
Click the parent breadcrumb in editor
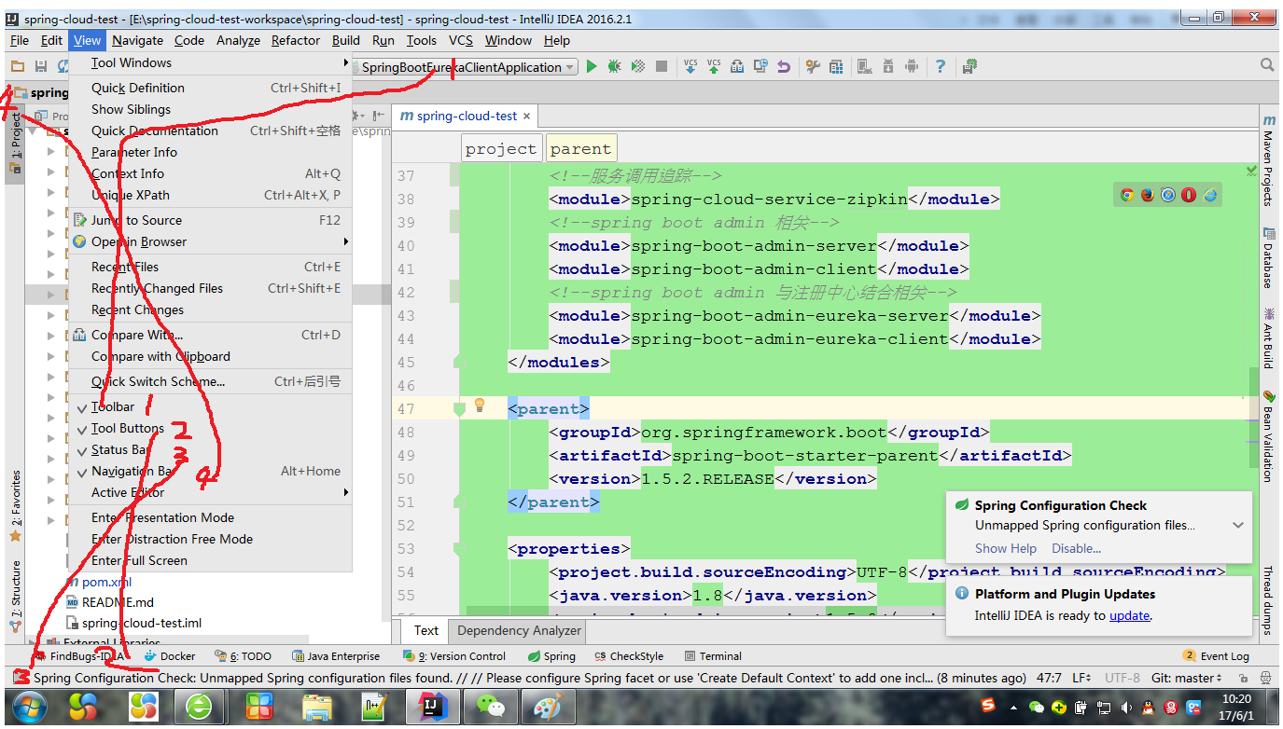click(x=580, y=148)
